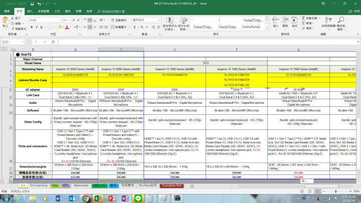Switch to the Ins Gaming sheet tab
The height and width of the screenshot is (203, 361).
coord(39,185)
